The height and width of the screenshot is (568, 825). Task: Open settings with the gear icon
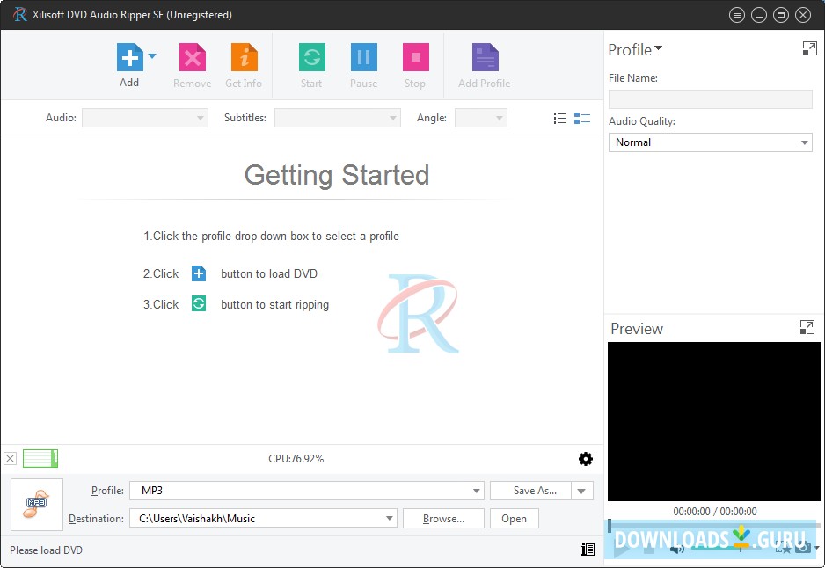click(586, 459)
